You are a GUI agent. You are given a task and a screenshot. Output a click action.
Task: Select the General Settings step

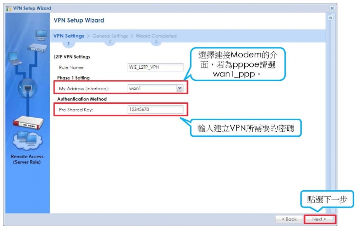pyautogui.click(x=110, y=36)
